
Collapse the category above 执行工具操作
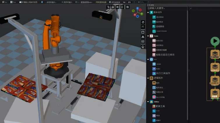[x=148, y=59]
